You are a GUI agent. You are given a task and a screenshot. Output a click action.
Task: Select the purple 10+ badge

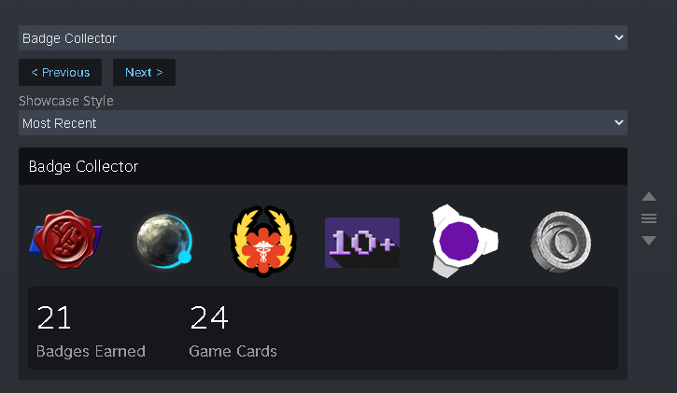pyautogui.click(x=362, y=243)
